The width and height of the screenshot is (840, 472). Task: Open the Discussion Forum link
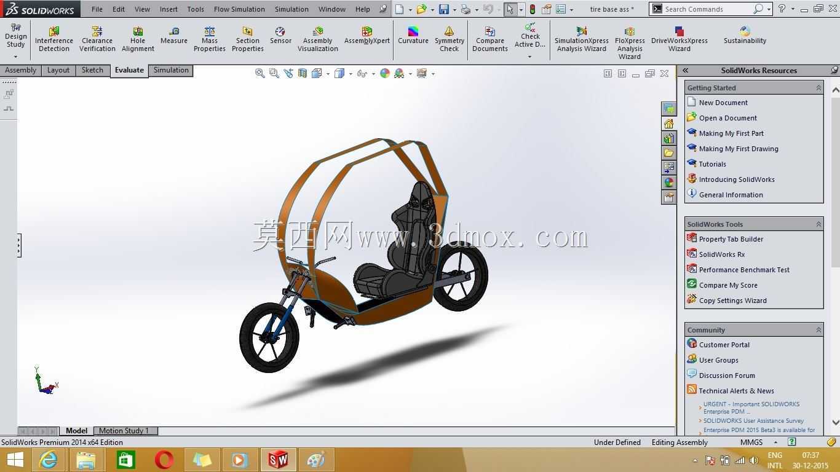(727, 376)
